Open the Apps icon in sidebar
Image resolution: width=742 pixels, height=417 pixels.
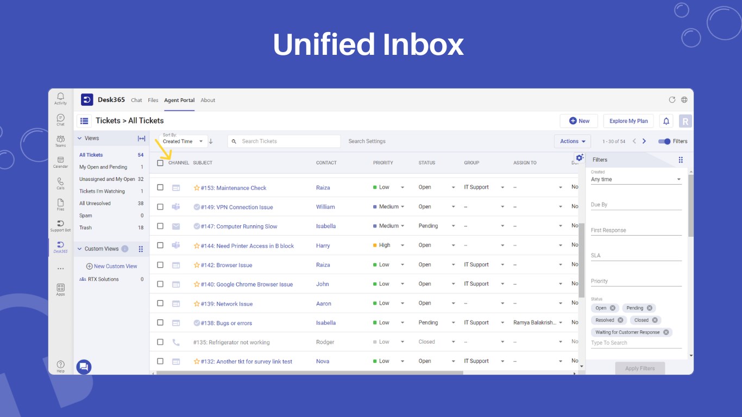tap(60, 289)
